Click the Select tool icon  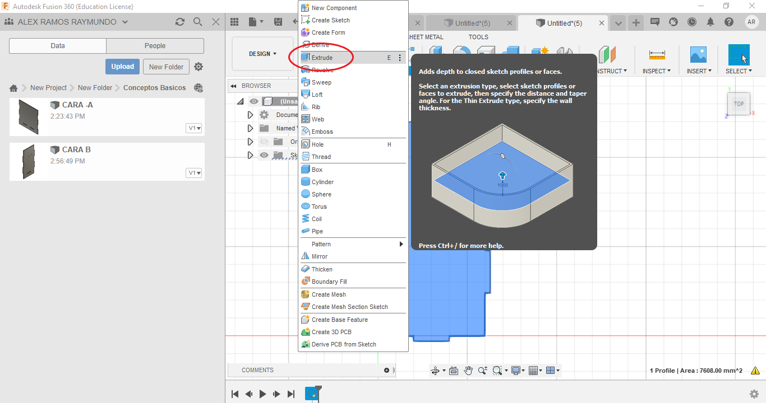click(739, 55)
